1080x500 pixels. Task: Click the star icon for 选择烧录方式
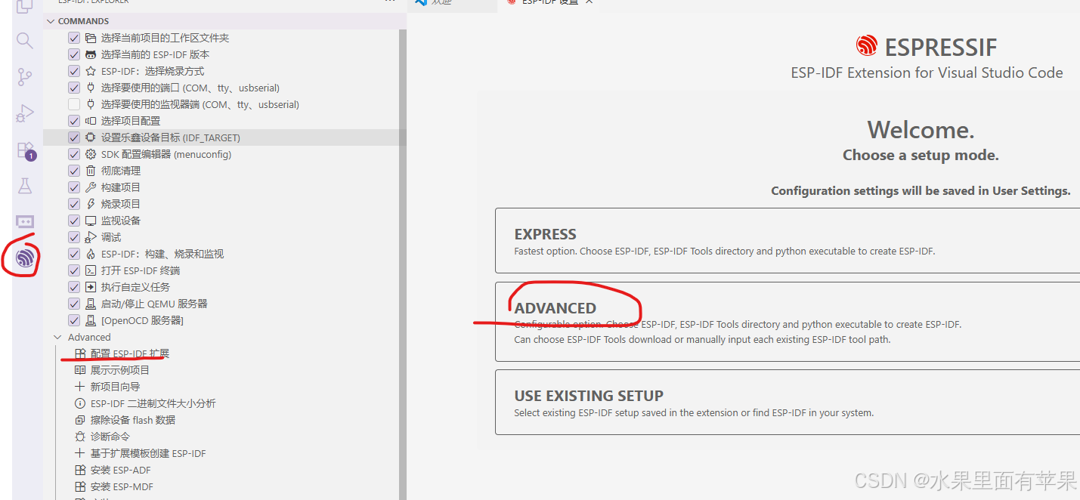[91, 71]
